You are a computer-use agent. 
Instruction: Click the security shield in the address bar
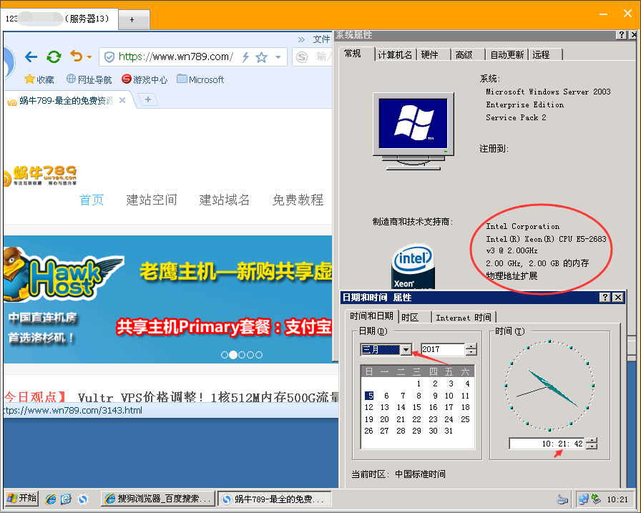tap(109, 57)
